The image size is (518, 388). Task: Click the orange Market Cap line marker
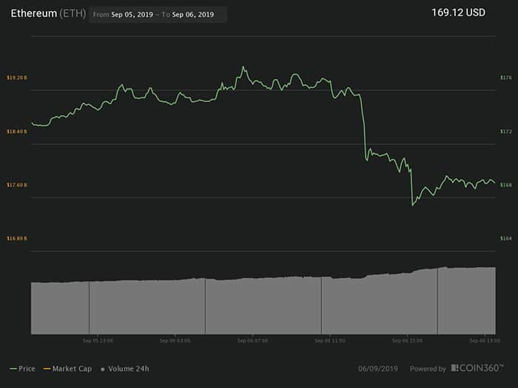(46, 368)
